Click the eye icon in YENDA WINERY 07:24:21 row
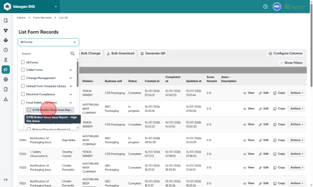The width and height of the screenshot is (313, 187). [x=245, y=93]
